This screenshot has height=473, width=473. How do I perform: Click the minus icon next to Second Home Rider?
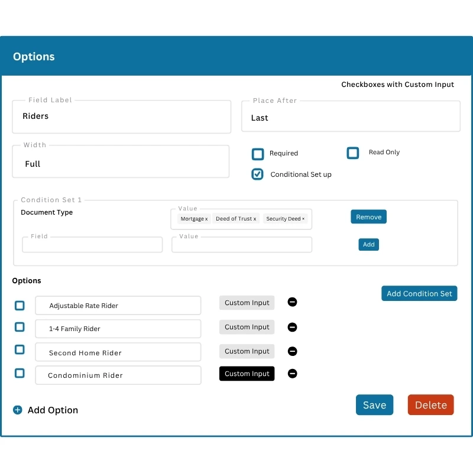(x=292, y=351)
